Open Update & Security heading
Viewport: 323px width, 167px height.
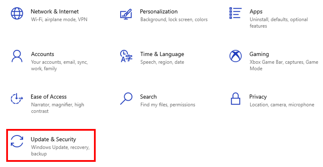click(x=53, y=139)
